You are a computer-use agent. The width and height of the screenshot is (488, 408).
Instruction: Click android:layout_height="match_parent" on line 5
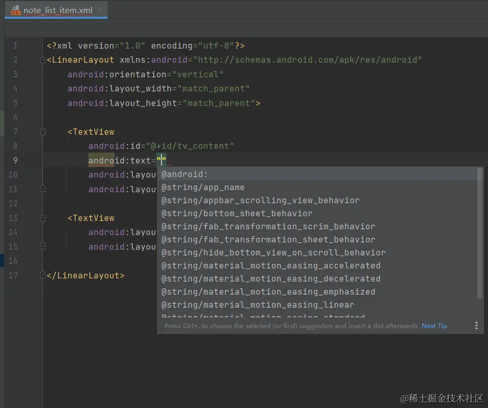pyautogui.click(x=161, y=103)
